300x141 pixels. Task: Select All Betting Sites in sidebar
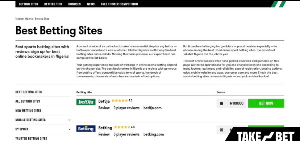click(x=28, y=101)
